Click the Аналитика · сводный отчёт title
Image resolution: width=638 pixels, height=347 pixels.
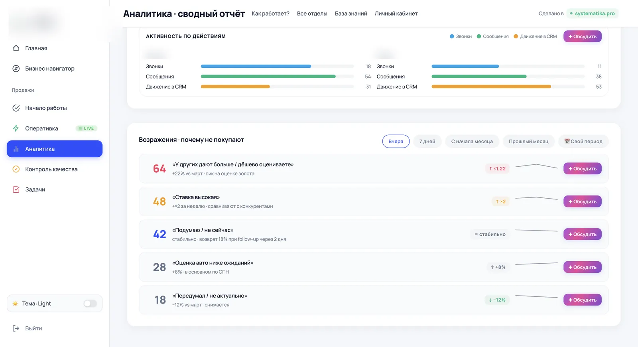coord(184,14)
